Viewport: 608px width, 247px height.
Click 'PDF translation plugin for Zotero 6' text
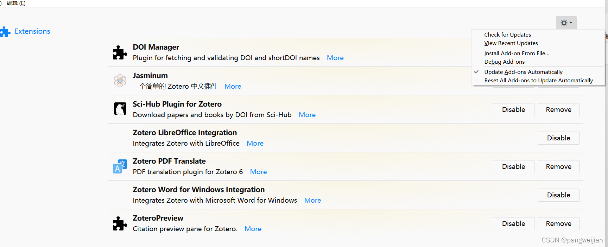(188, 172)
